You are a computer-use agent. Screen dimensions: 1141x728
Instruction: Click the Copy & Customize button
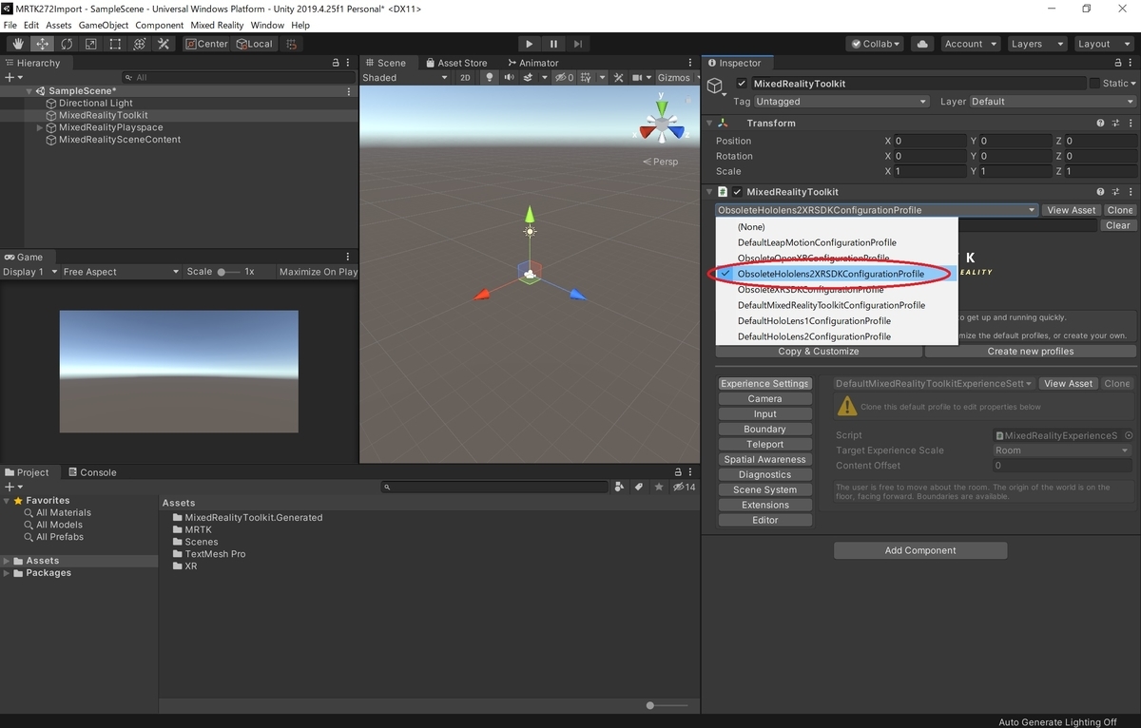coord(819,352)
